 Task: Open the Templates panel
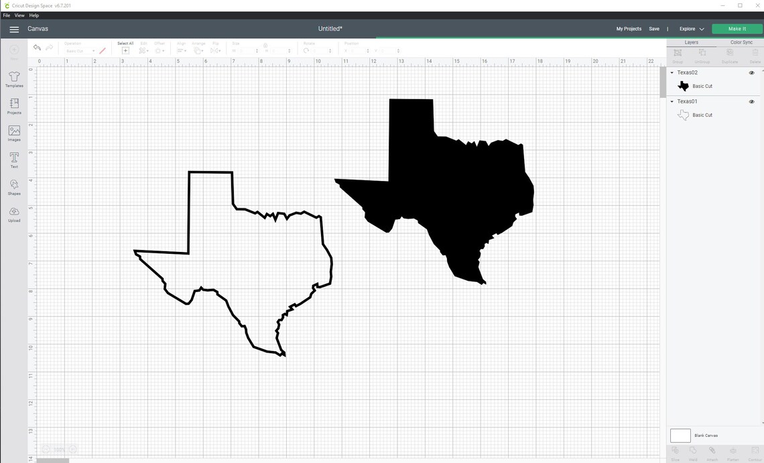click(14, 79)
